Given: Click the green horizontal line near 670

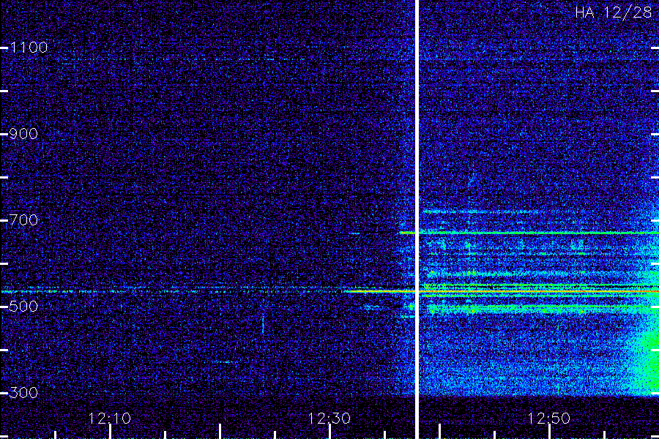Looking at the screenshot, I should tap(529, 233).
